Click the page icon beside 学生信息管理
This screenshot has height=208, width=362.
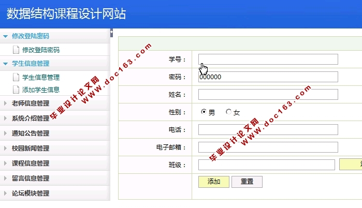click(16, 78)
